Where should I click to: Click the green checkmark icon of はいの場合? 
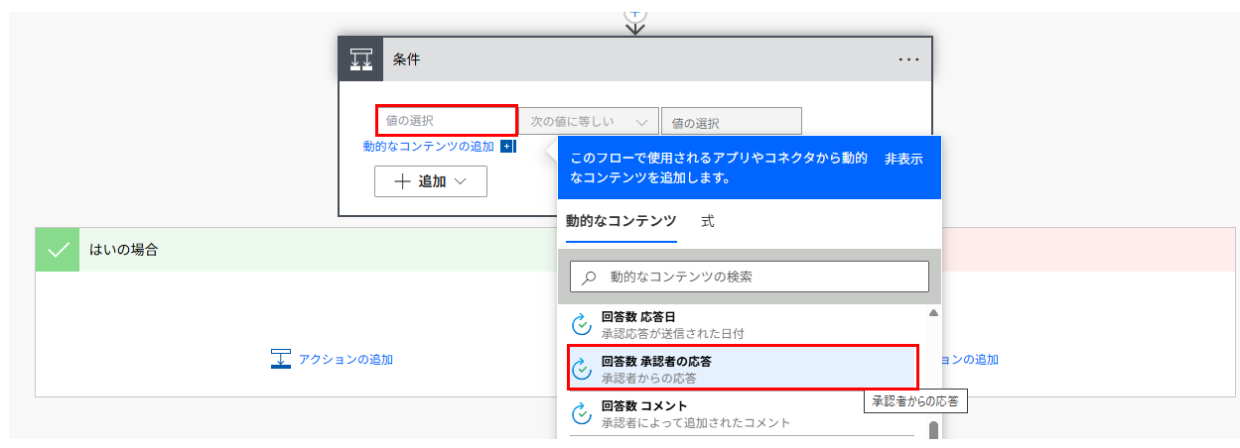pyautogui.click(x=59, y=250)
